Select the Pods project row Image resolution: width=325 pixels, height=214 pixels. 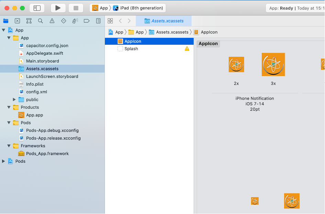(x=52, y=161)
